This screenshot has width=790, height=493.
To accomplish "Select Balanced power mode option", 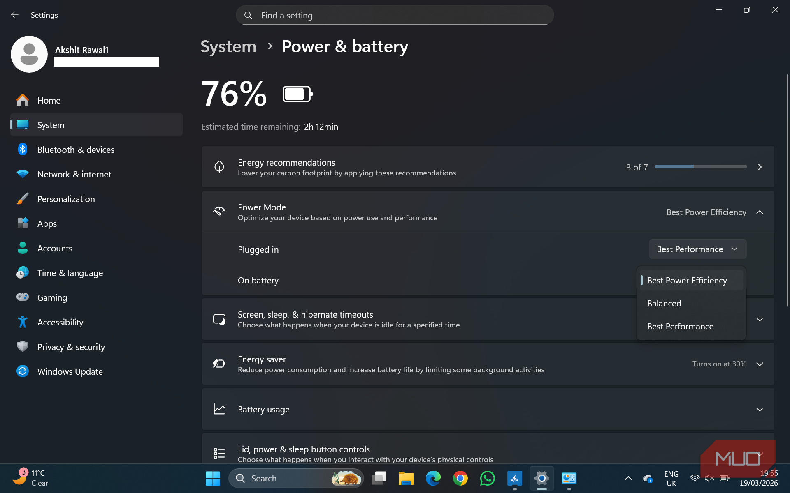I will click(x=691, y=304).
